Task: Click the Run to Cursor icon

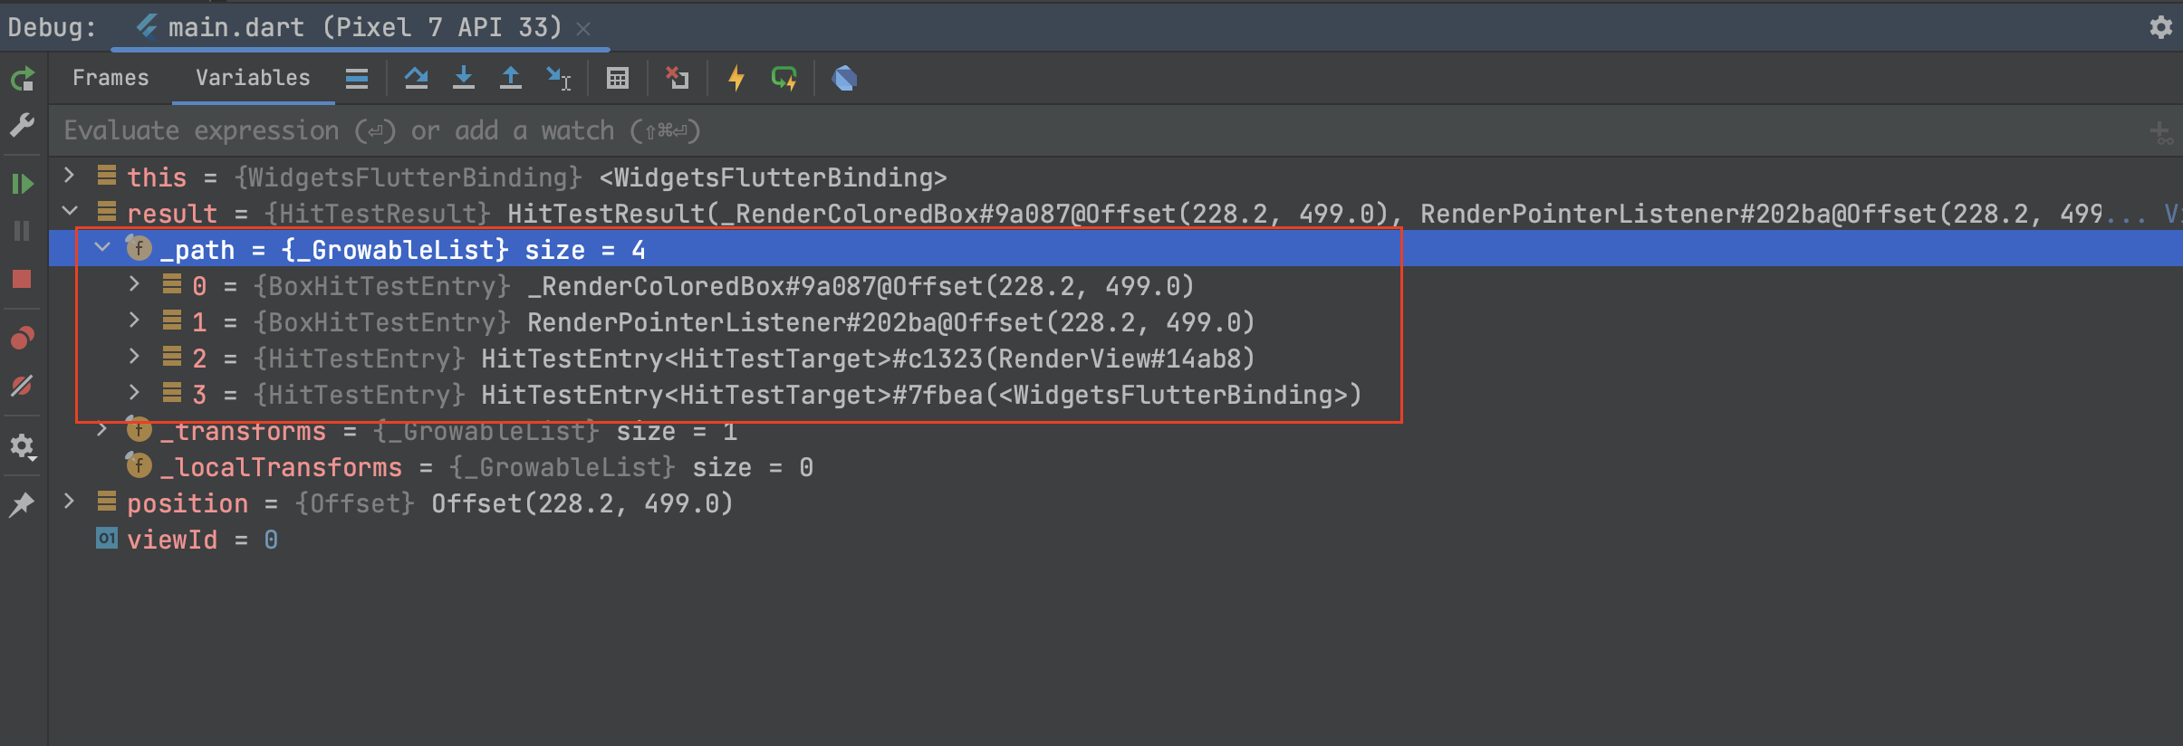Action: [x=558, y=78]
